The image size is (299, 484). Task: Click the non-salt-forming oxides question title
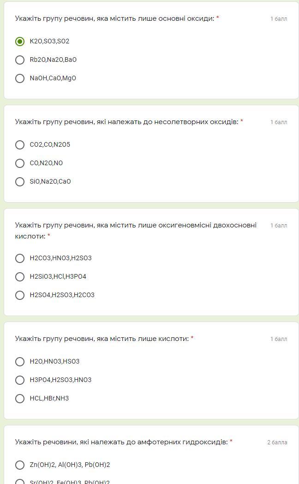[x=126, y=122]
